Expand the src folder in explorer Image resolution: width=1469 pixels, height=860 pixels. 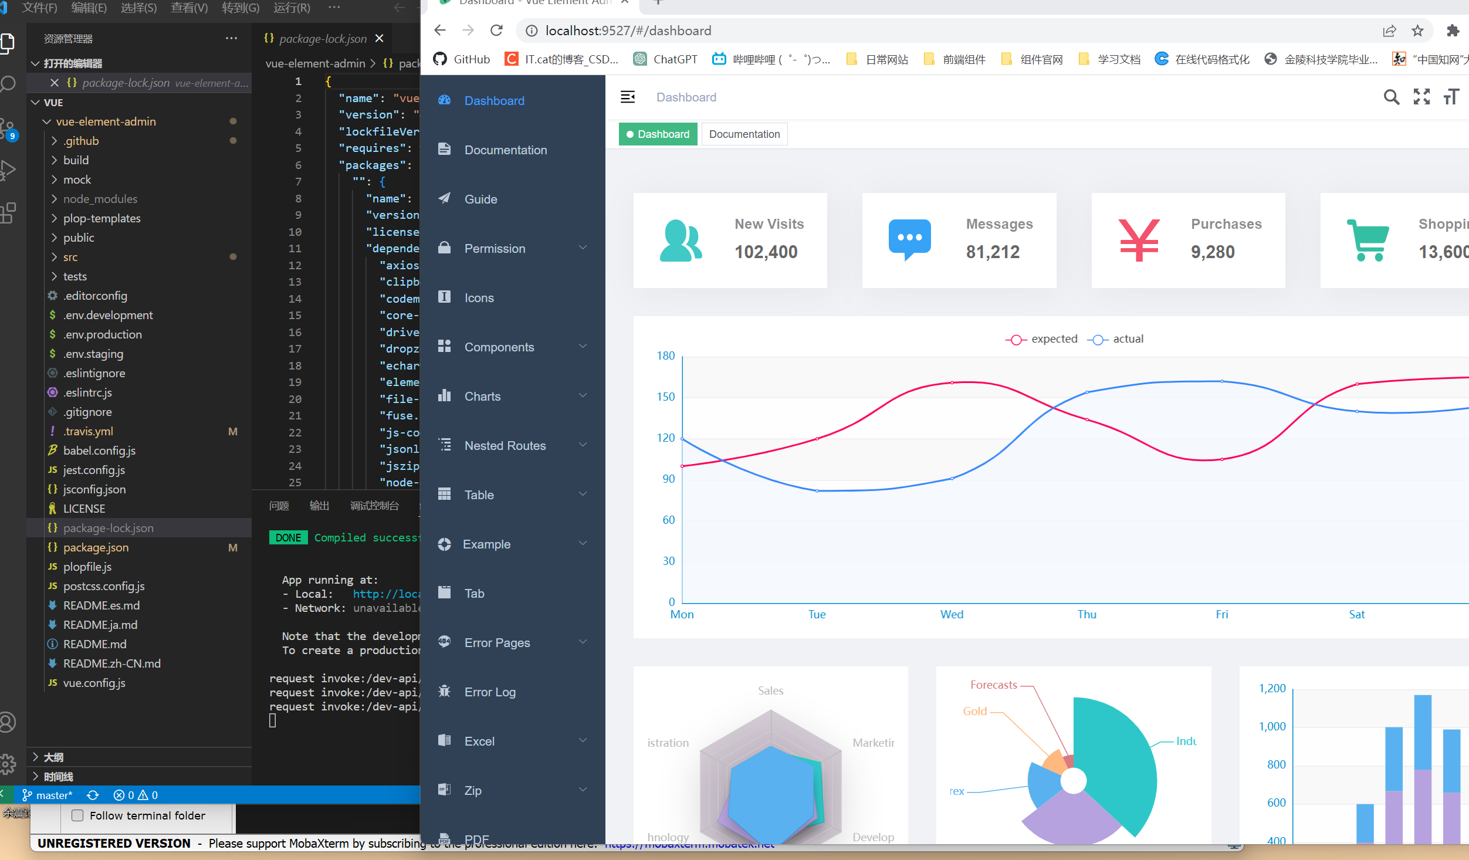pos(70,257)
